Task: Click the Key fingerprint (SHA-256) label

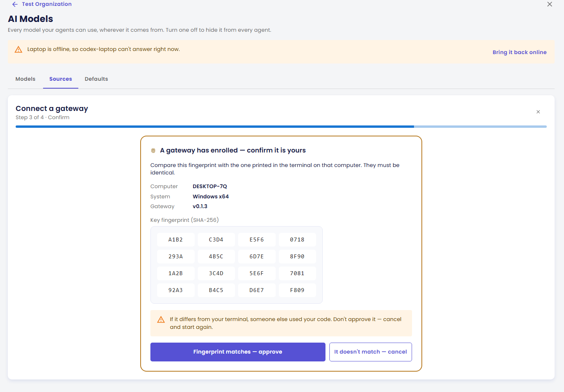Action: 184,220
